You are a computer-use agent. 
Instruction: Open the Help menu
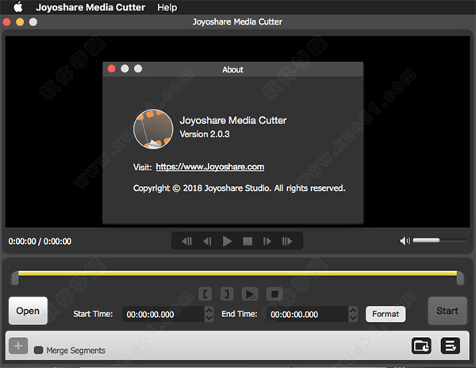(167, 7)
